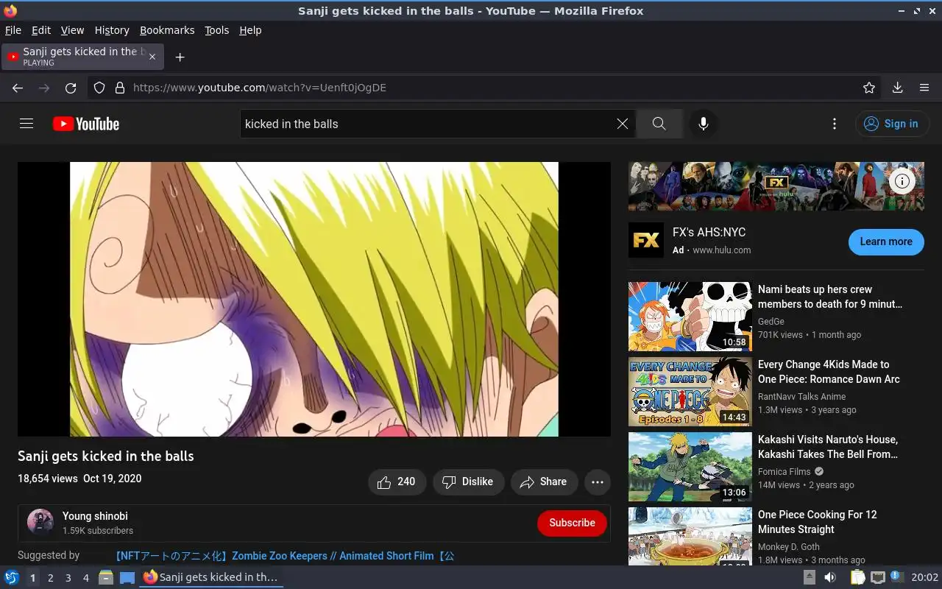Open the Kakashi Visits Naruto's House thumbnail
Image resolution: width=942 pixels, height=589 pixels.
(x=690, y=467)
